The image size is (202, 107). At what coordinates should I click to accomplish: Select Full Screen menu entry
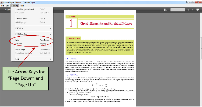[x=32, y=13]
